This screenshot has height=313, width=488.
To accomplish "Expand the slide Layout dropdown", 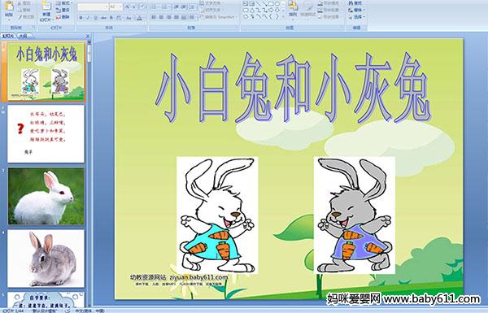I will click(63, 3).
